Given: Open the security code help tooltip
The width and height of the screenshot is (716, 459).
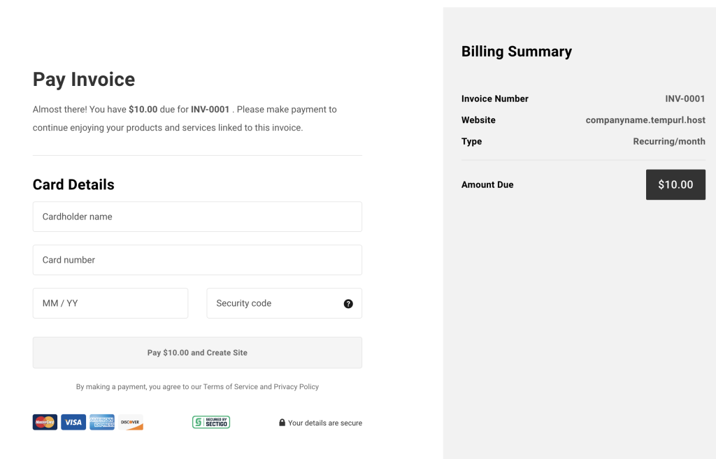Looking at the screenshot, I should click(348, 303).
